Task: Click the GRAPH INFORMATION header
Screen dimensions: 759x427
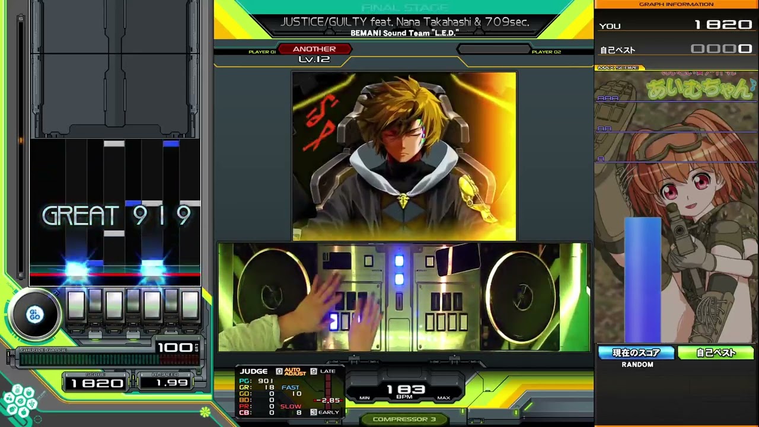Action: click(x=676, y=4)
